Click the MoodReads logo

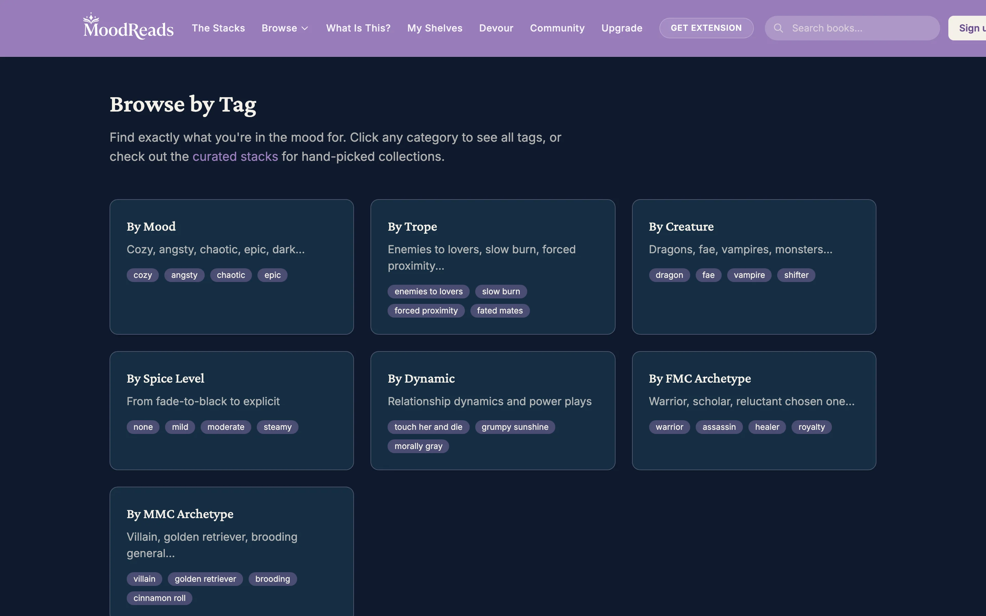[127, 28]
